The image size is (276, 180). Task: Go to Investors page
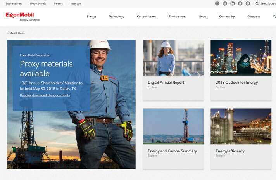(76, 3)
